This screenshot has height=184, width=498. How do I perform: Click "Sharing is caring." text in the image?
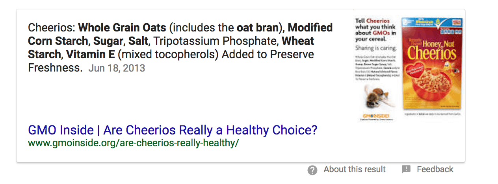[376, 48]
